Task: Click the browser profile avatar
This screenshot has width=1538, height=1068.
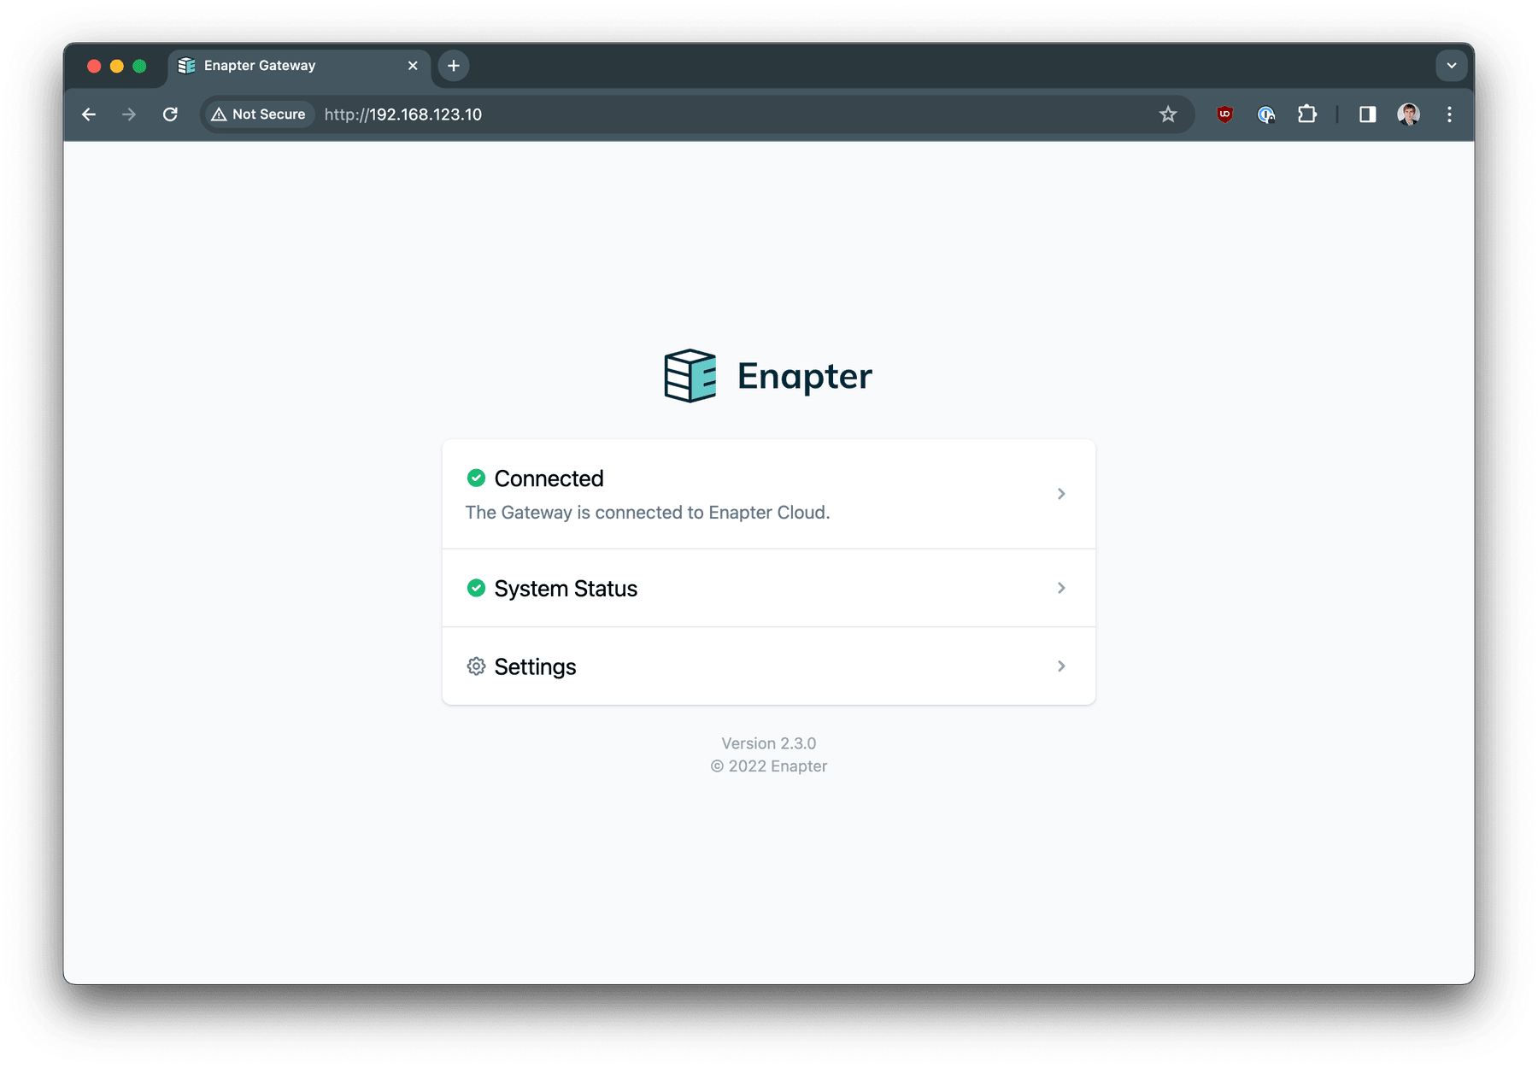Action: [1408, 114]
